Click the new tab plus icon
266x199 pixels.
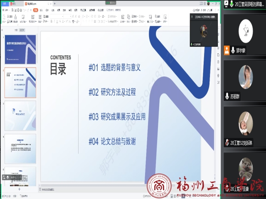pos(55,3)
